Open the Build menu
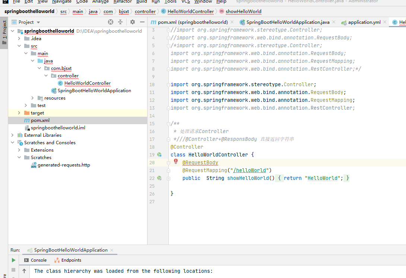This screenshot has height=278, width=406. [x=142, y=1]
